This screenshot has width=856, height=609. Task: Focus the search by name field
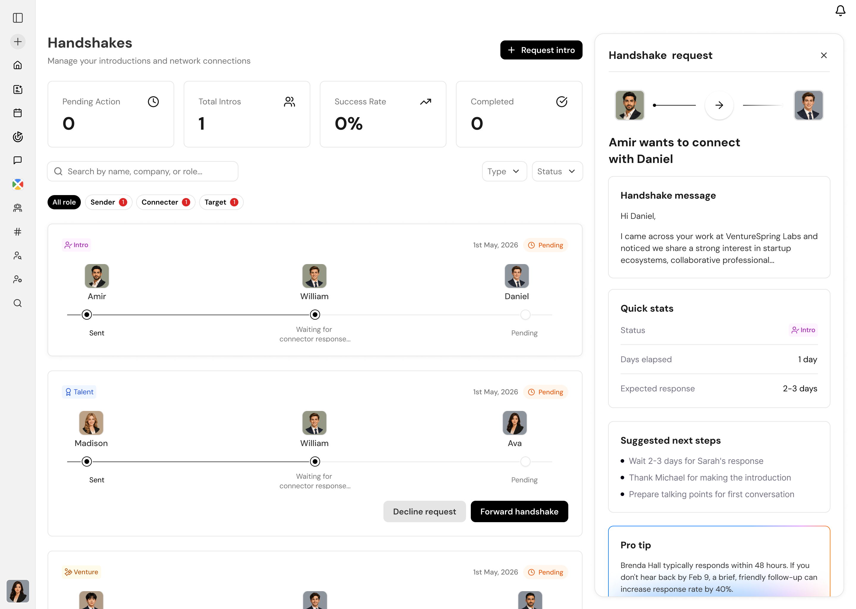click(143, 171)
